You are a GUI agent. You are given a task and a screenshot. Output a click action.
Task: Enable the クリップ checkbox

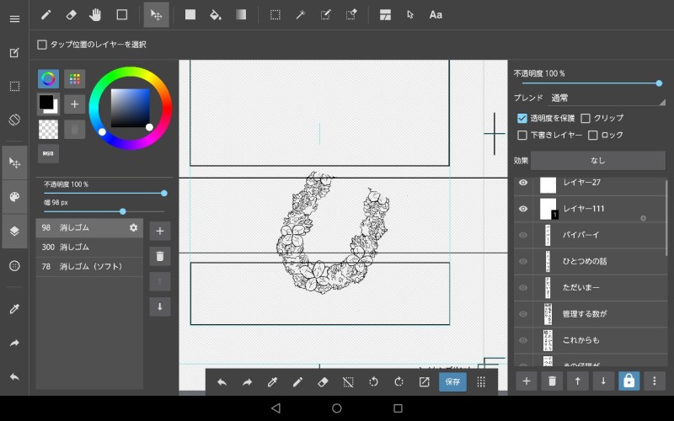click(x=586, y=118)
